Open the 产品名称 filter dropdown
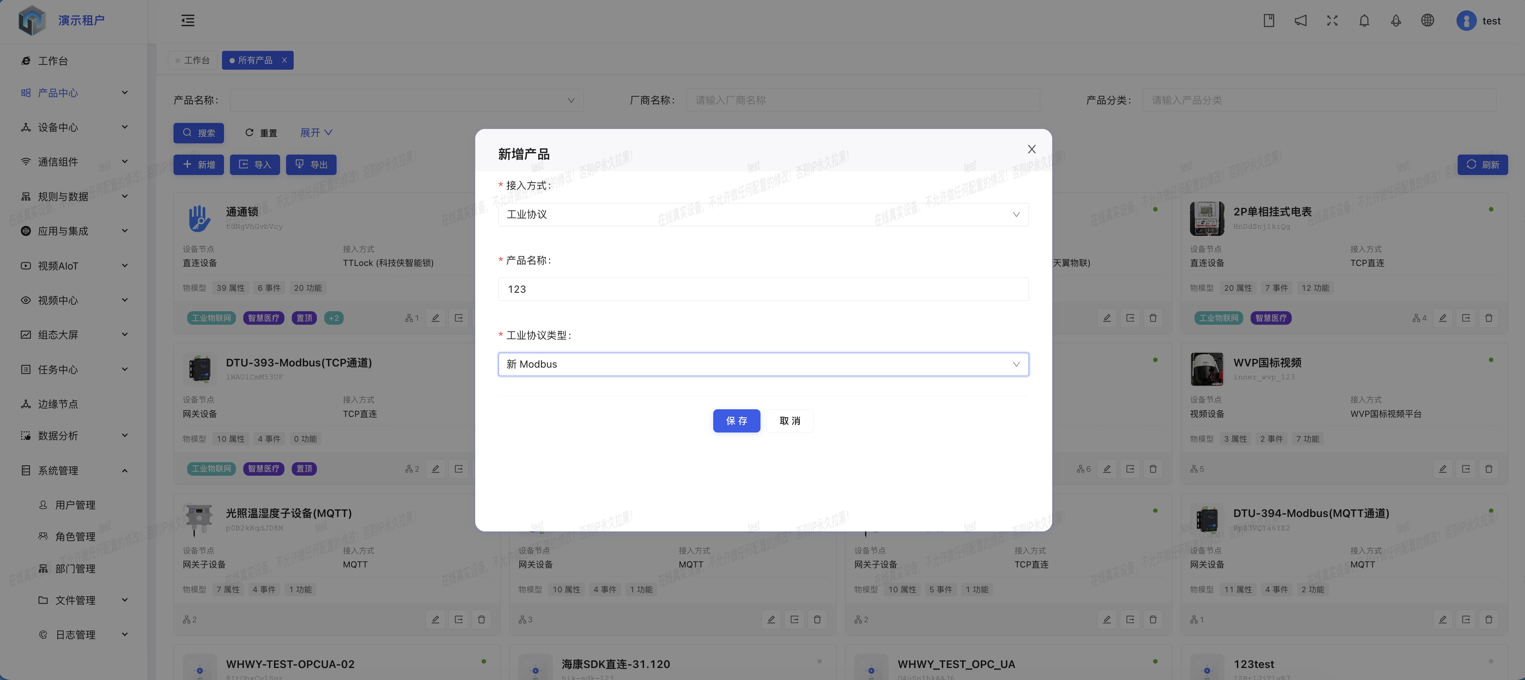Image resolution: width=1525 pixels, height=680 pixels. (x=407, y=100)
